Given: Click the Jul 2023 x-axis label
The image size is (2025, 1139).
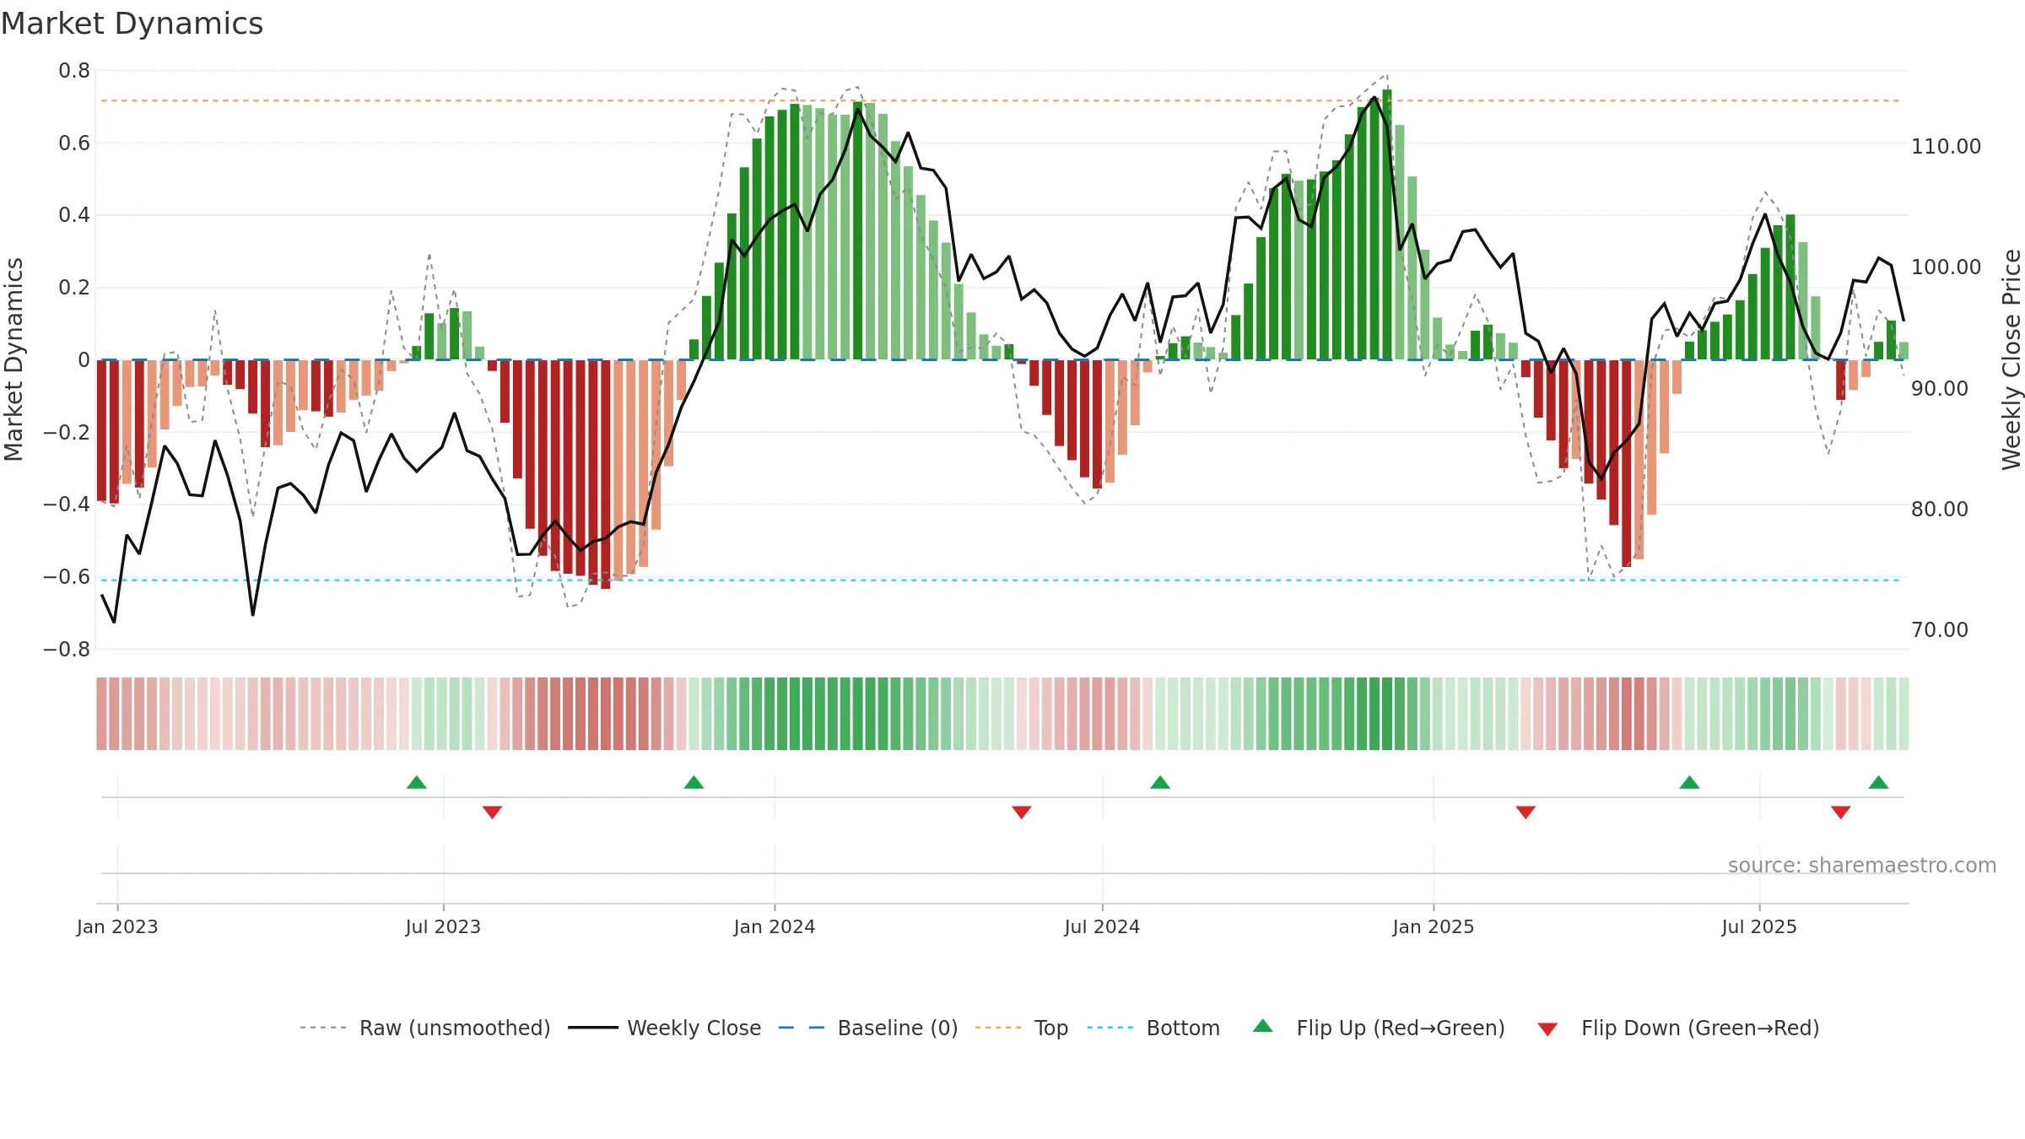Looking at the screenshot, I should click(x=443, y=926).
